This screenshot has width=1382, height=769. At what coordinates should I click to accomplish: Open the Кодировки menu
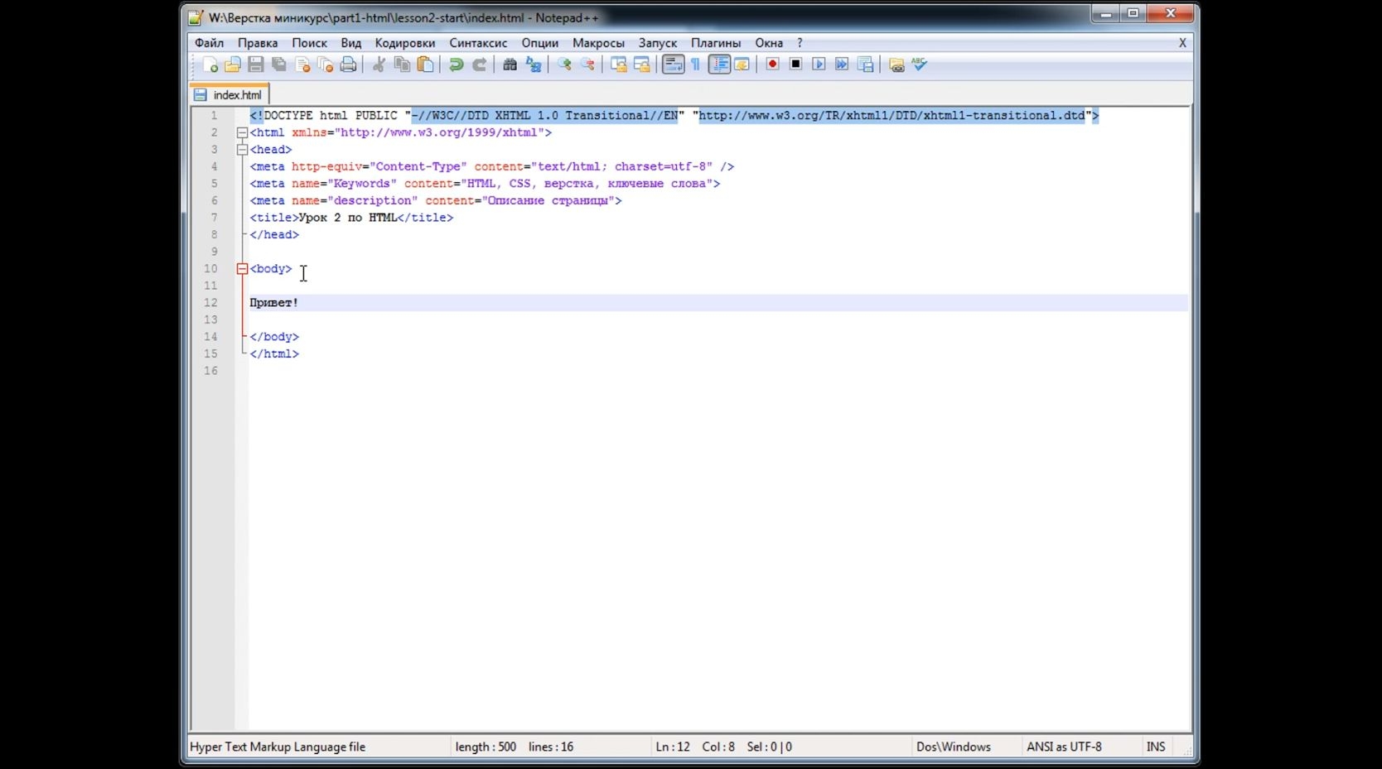coord(405,43)
